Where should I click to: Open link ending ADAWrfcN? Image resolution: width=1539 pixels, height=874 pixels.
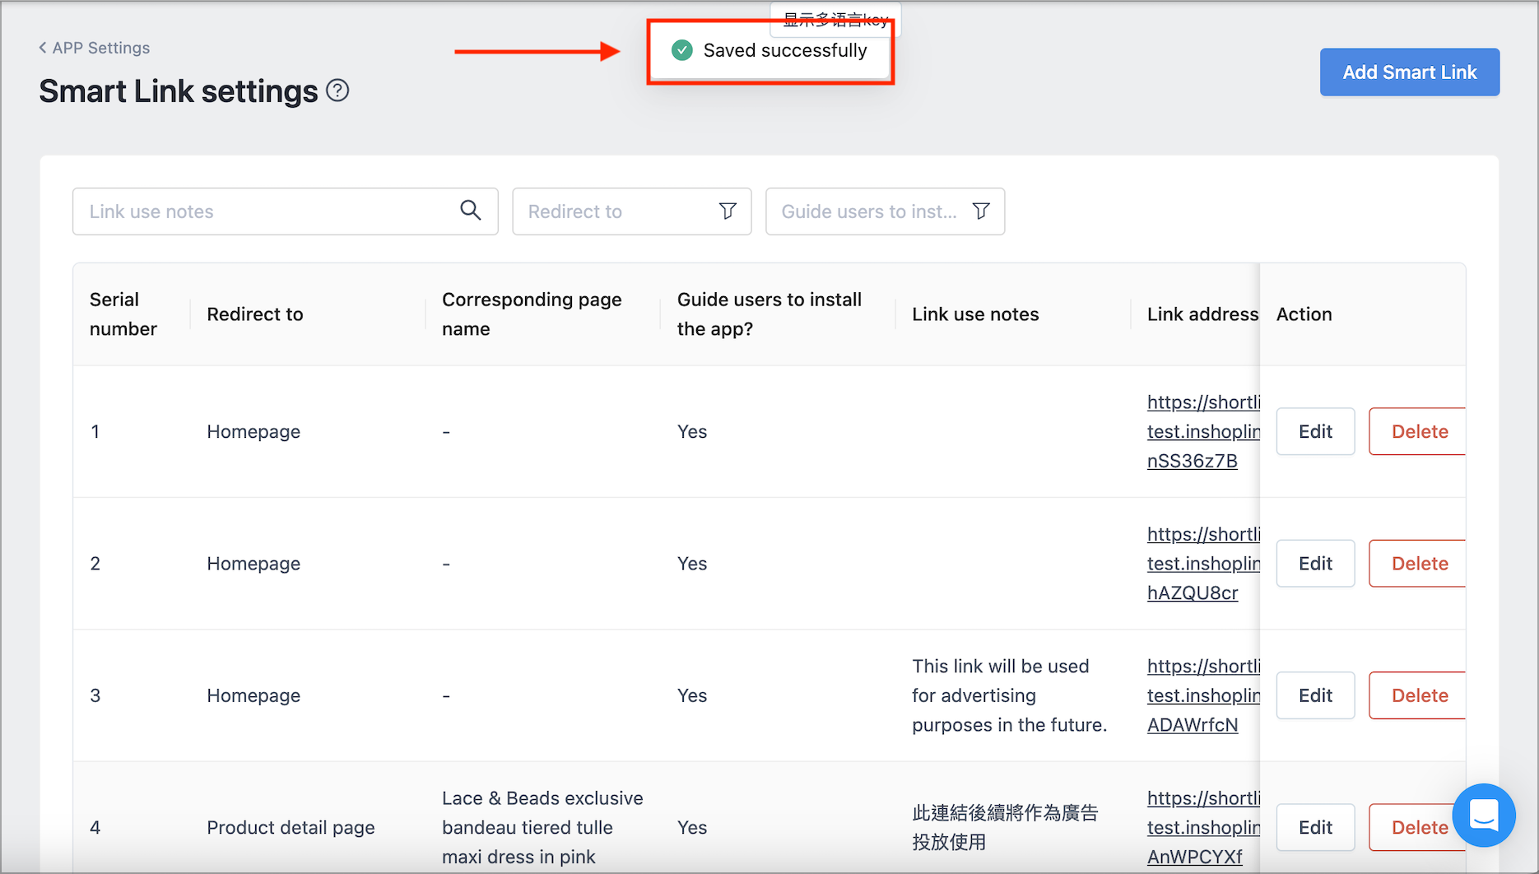click(x=1203, y=695)
